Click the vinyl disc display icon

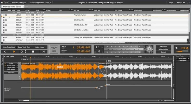coord(149,49)
